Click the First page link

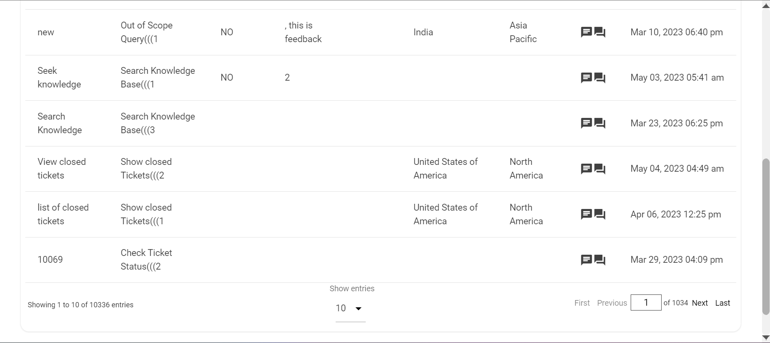(x=582, y=303)
